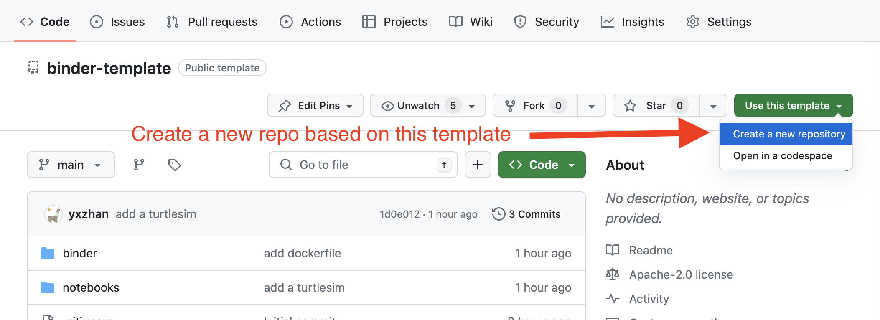This screenshot has height=320, width=880.
Task: Open repository Settings tab
Action: point(719,22)
